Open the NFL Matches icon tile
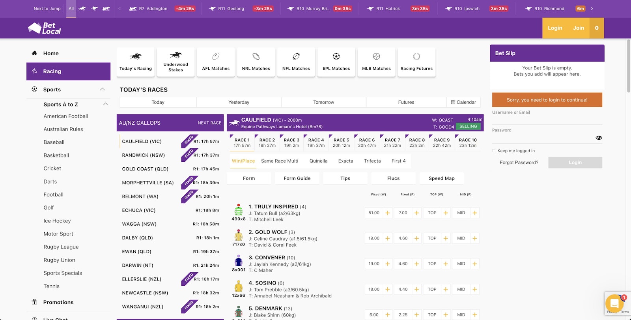This screenshot has height=320, width=631. [296, 56]
